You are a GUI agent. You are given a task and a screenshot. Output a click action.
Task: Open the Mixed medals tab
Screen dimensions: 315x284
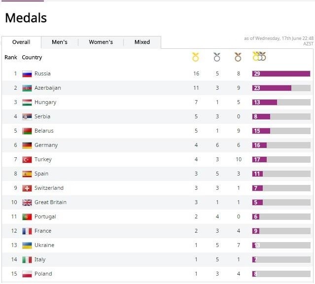pos(142,42)
